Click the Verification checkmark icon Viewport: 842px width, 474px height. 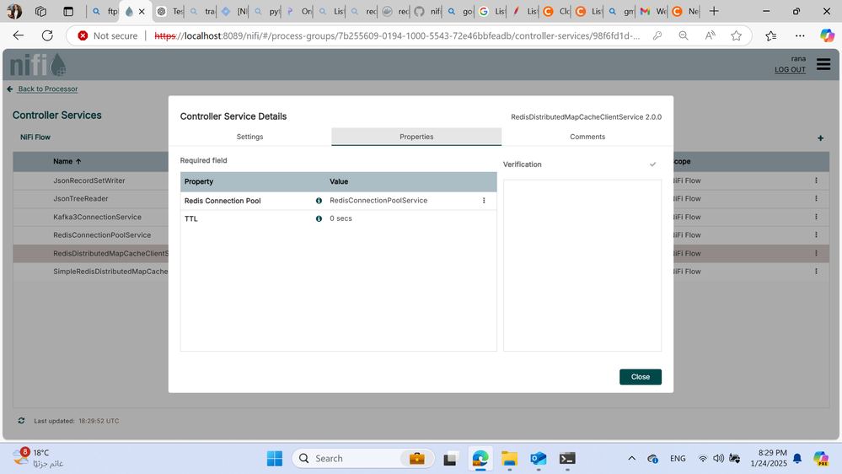coord(652,164)
